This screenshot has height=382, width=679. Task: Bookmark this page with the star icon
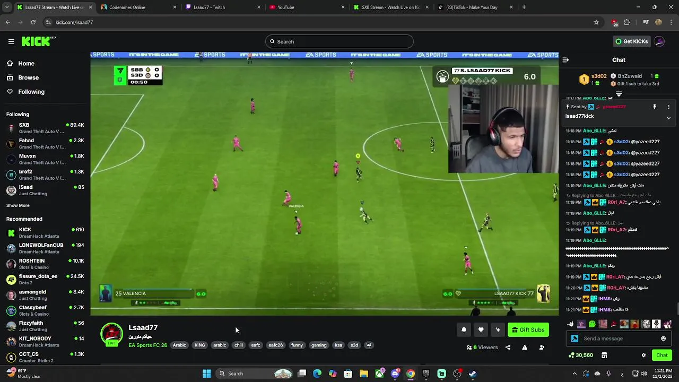[596, 22]
